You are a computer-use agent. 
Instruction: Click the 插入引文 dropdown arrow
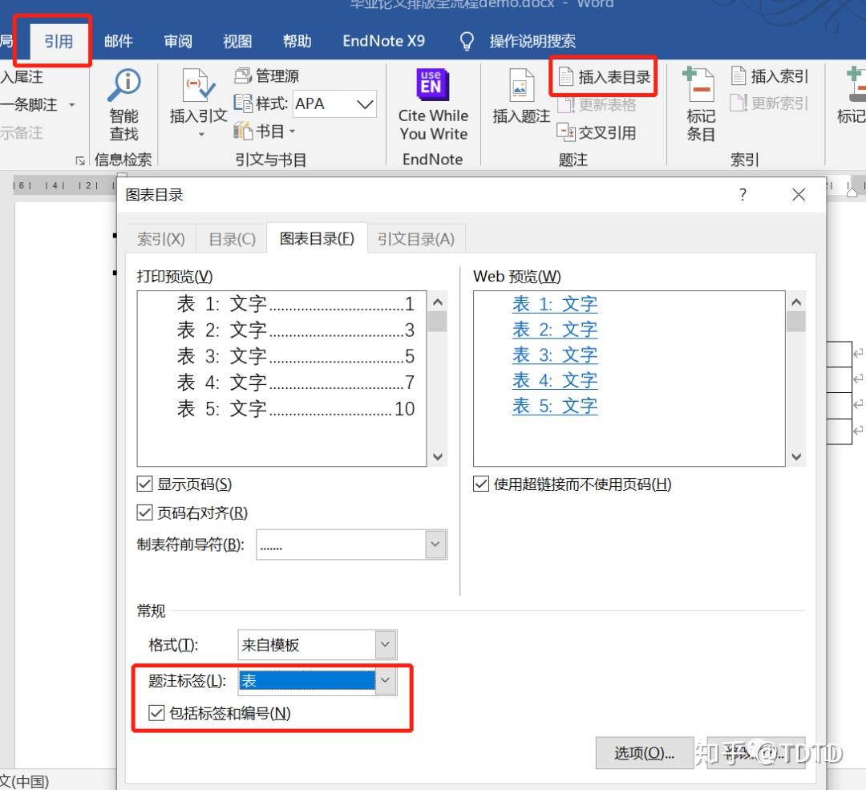tap(201, 134)
